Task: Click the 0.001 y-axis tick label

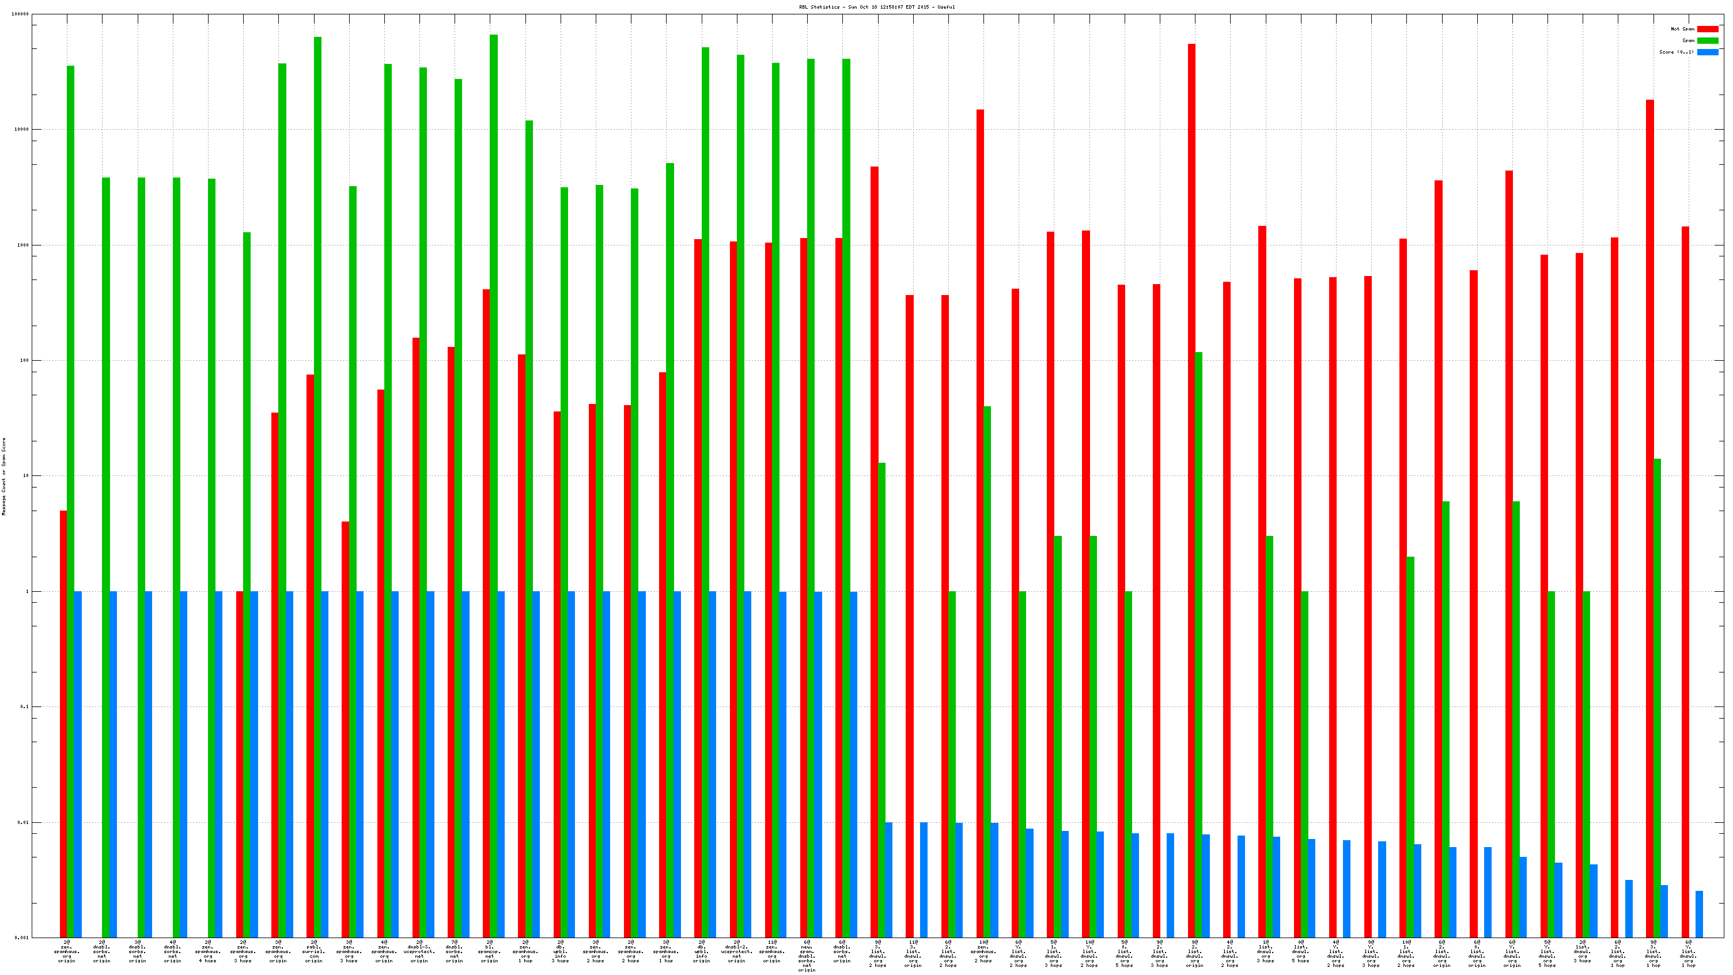Action: (x=21, y=938)
